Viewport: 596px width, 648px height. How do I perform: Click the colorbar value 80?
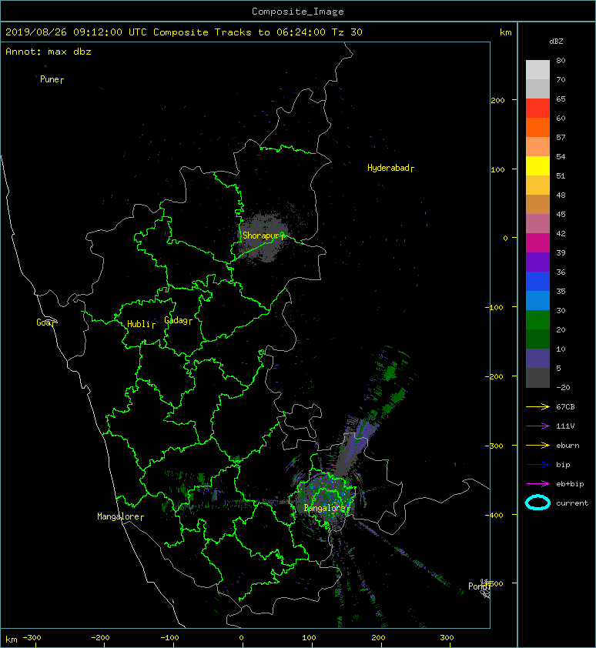coord(561,60)
